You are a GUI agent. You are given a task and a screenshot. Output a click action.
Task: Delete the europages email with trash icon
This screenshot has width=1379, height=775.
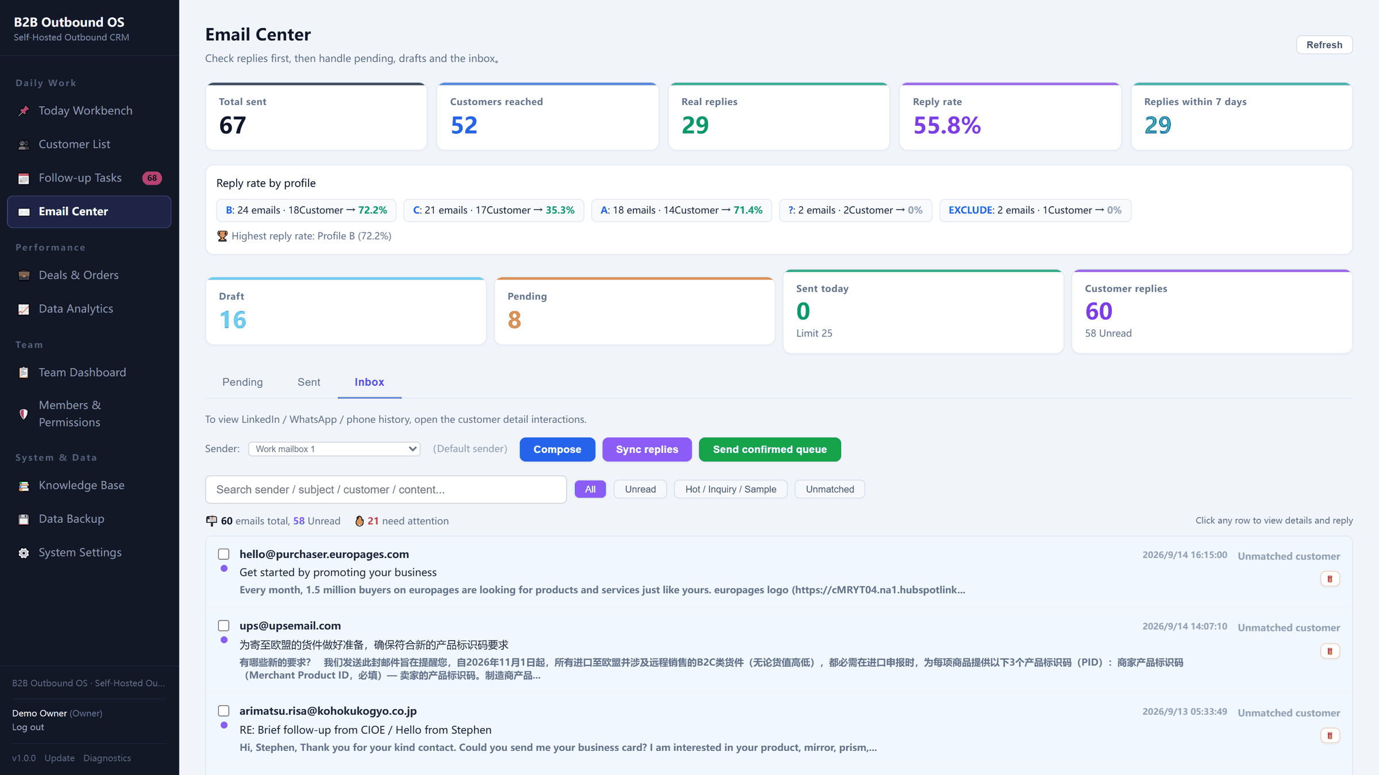(1330, 579)
